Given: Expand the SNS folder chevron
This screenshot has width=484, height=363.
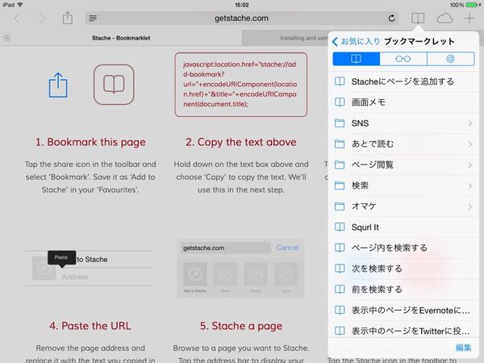Looking at the screenshot, I should tap(470, 123).
